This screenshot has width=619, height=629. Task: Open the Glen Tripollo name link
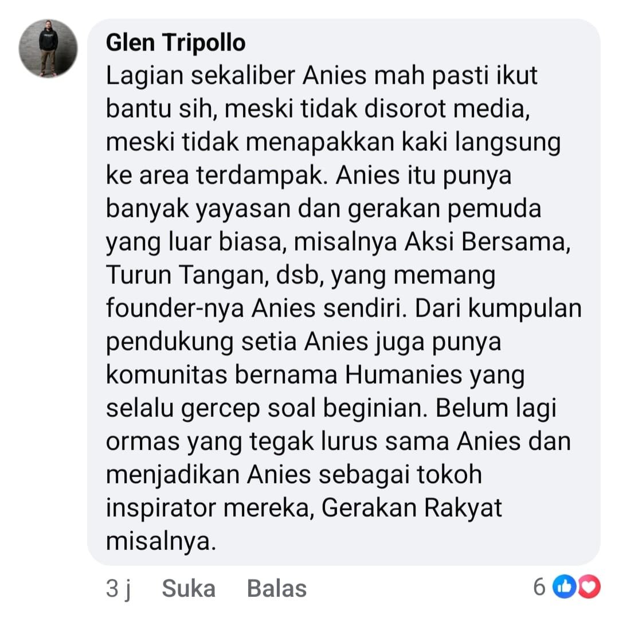175,42
